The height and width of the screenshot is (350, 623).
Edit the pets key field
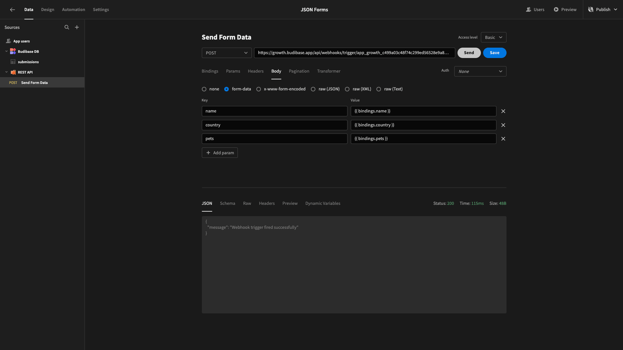[275, 139]
